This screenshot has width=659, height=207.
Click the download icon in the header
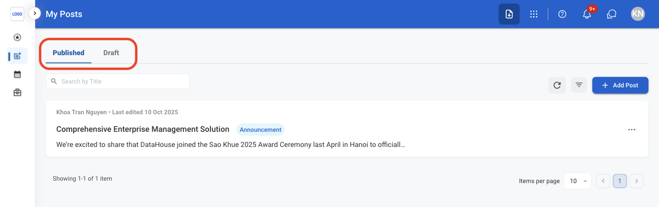pyautogui.click(x=509, y=14)
